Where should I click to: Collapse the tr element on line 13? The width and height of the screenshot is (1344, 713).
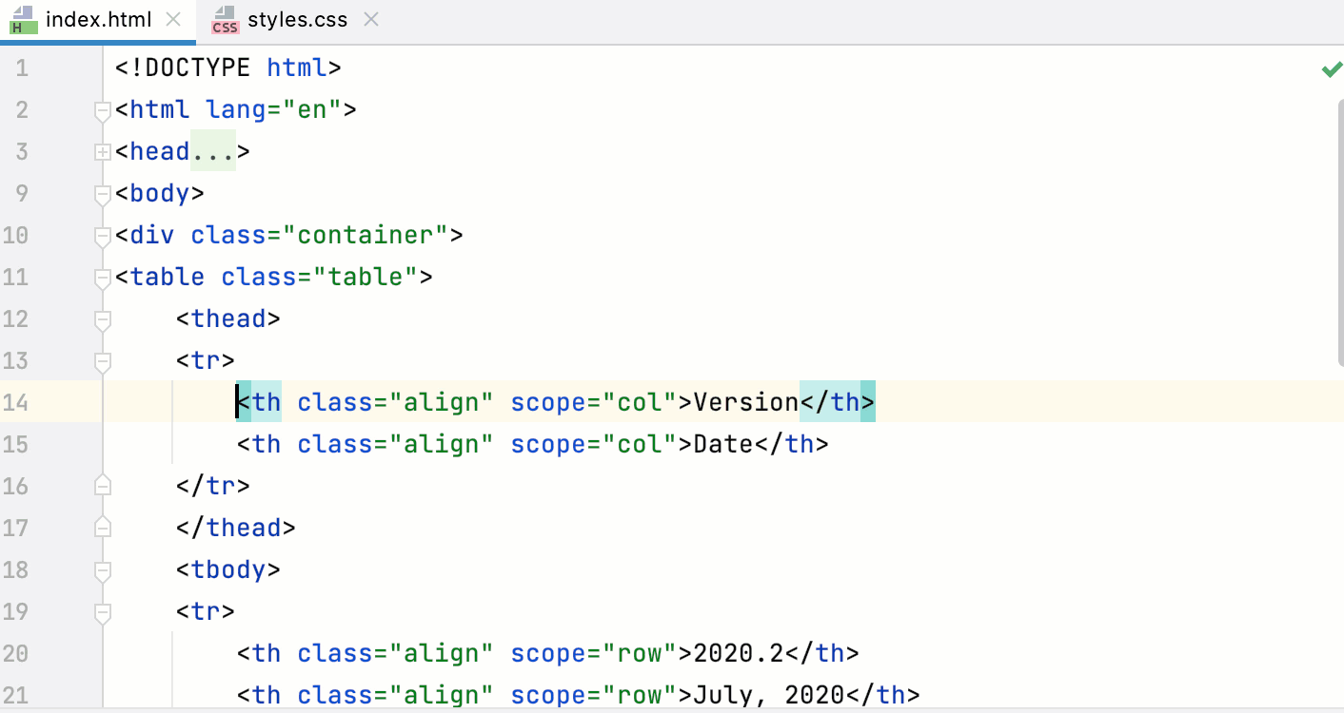[x=102, y=361]
